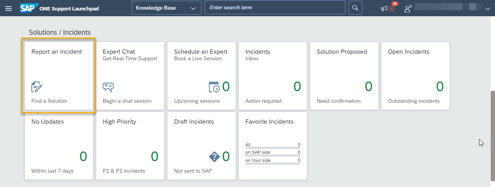Open the Favorite Incidents tile

click(x=273, y=146)
